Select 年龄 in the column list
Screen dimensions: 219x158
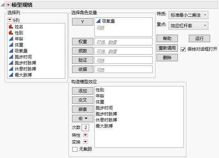point(19,39)
